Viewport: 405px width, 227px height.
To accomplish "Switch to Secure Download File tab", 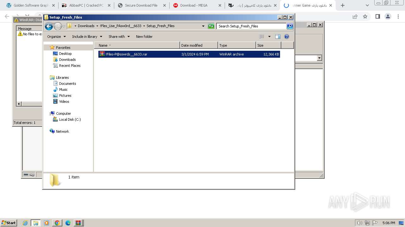I will click(x=141, y=5).
